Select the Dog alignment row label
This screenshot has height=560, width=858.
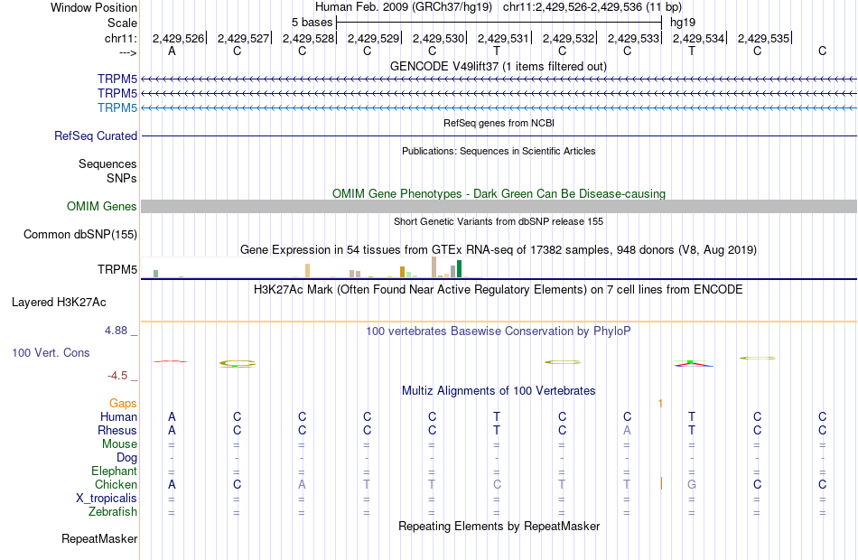pyautogui.click(x=126, y=458)
